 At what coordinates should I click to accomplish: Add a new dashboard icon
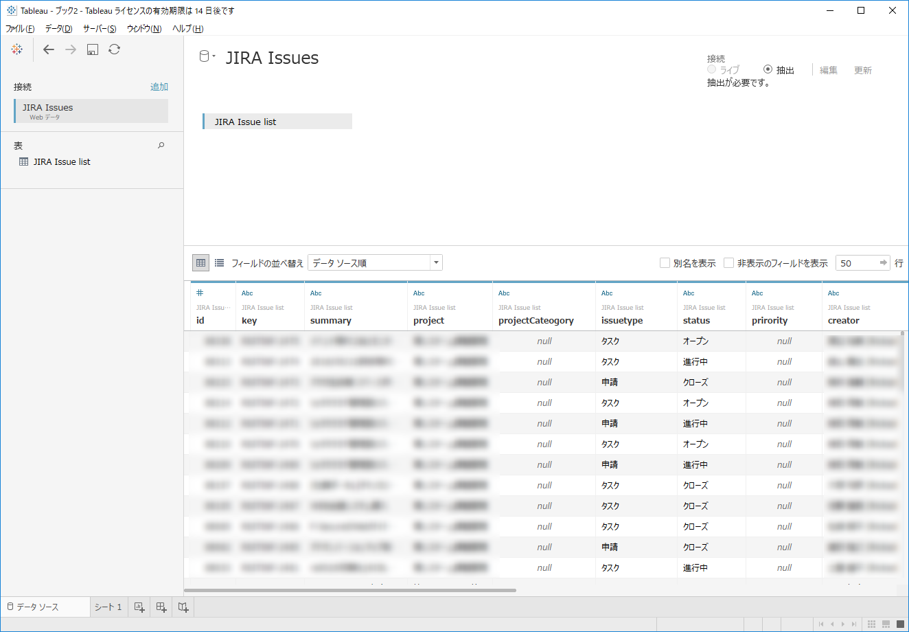pos(161,607)
